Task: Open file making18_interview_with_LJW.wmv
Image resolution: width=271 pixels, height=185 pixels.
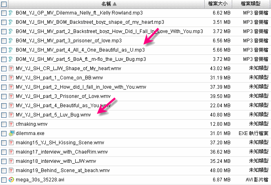Action: [x=56, y=161]
